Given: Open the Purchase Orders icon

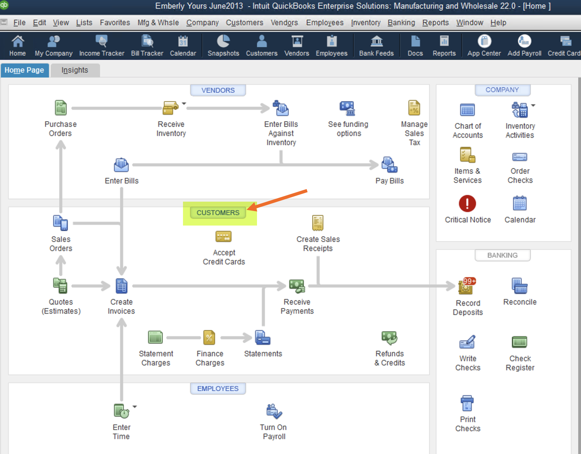Looking at the screenshot, I should [x=61, y=108].
